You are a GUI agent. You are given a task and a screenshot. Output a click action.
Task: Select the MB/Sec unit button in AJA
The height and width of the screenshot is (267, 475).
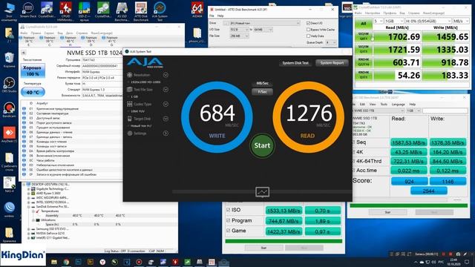[x=262, y=83]
